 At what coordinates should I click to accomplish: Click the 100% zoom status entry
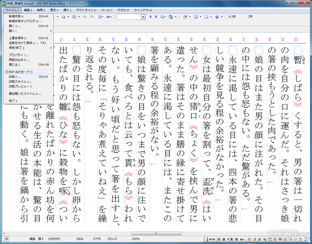point(136,239)
